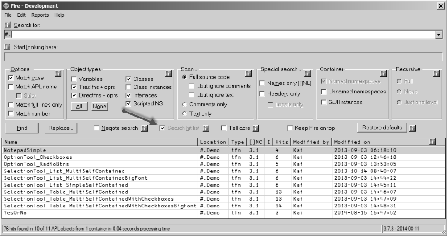Open the Edit menu
Viewport: 447px width, 236px height.
[x=21, y=15]
